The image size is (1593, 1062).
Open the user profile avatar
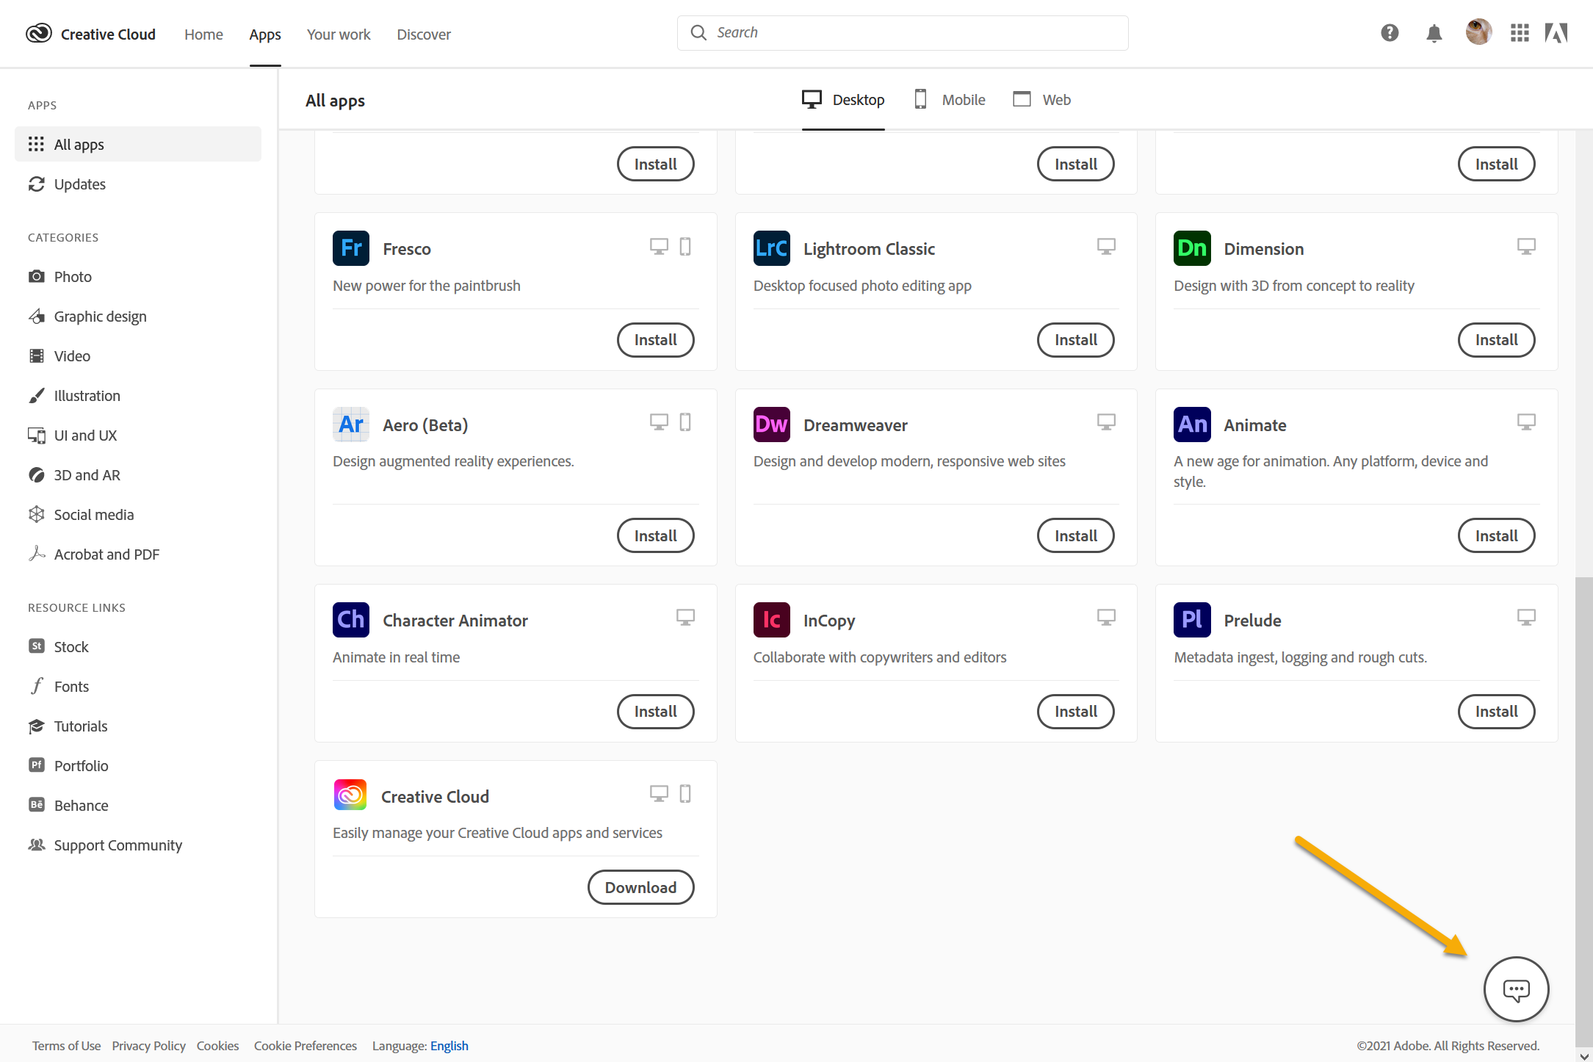point(1478,32)
